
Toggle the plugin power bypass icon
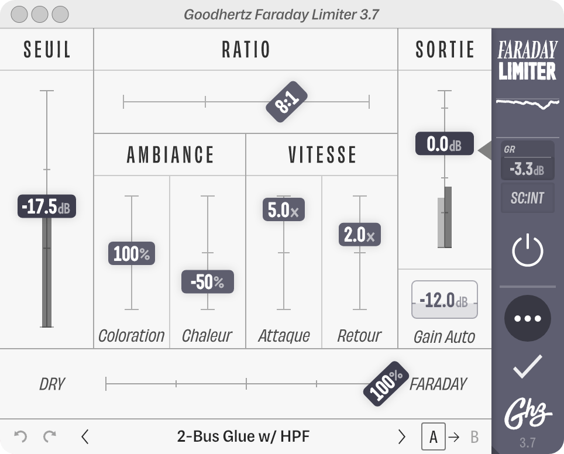527,250
